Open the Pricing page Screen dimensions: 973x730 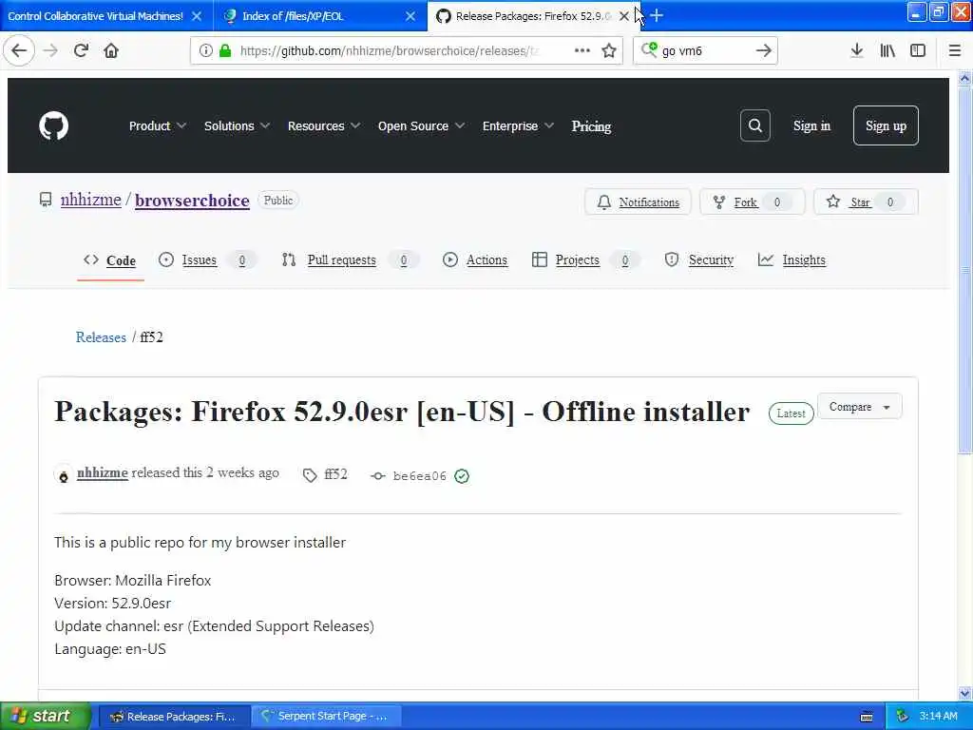(591, 126)
